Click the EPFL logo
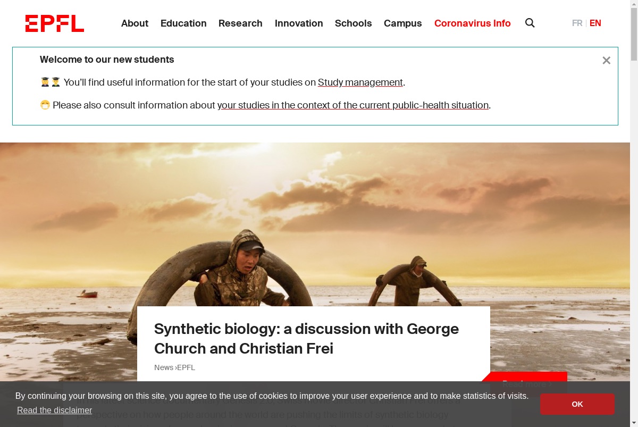Screen dimensions: 638x427 [x=55, y=23]
